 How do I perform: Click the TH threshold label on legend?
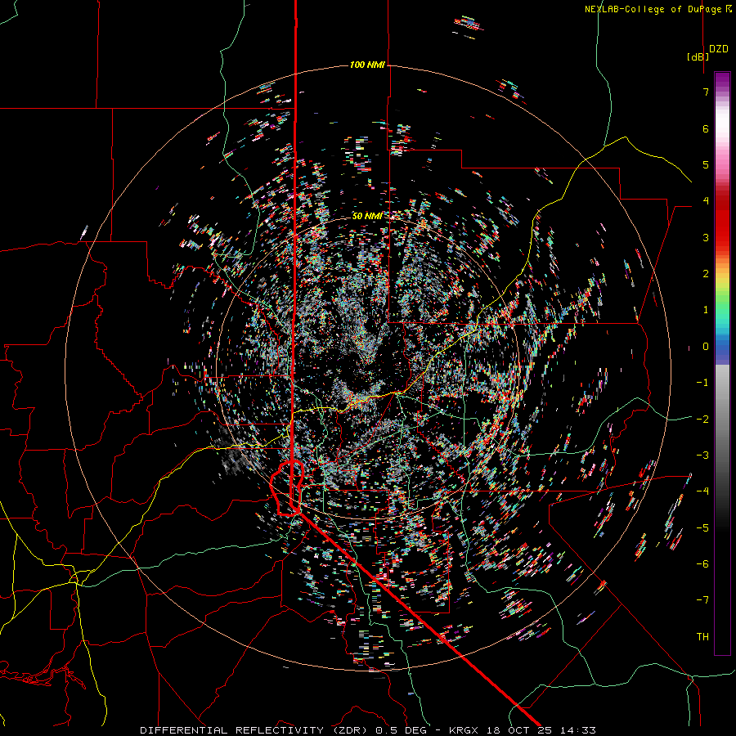coord(702,636)
